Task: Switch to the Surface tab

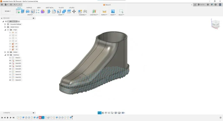Action: point(29,8)
